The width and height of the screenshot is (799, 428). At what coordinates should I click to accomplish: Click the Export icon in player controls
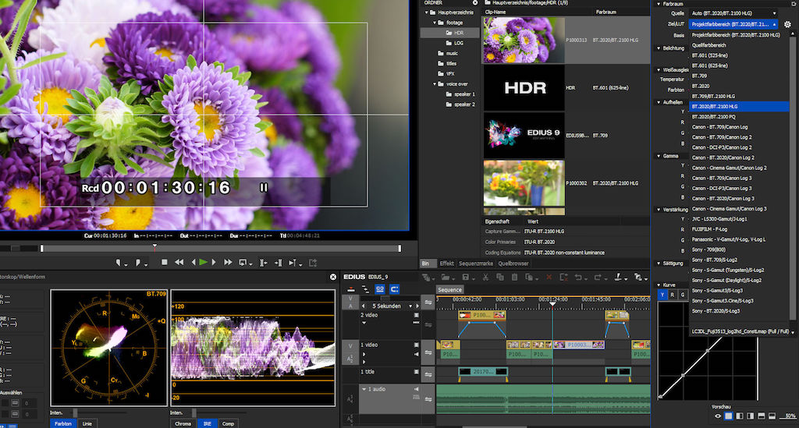(x=313, y=263)
